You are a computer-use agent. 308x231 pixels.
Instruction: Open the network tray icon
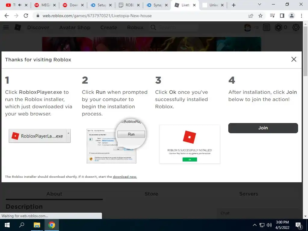[262, 225]
